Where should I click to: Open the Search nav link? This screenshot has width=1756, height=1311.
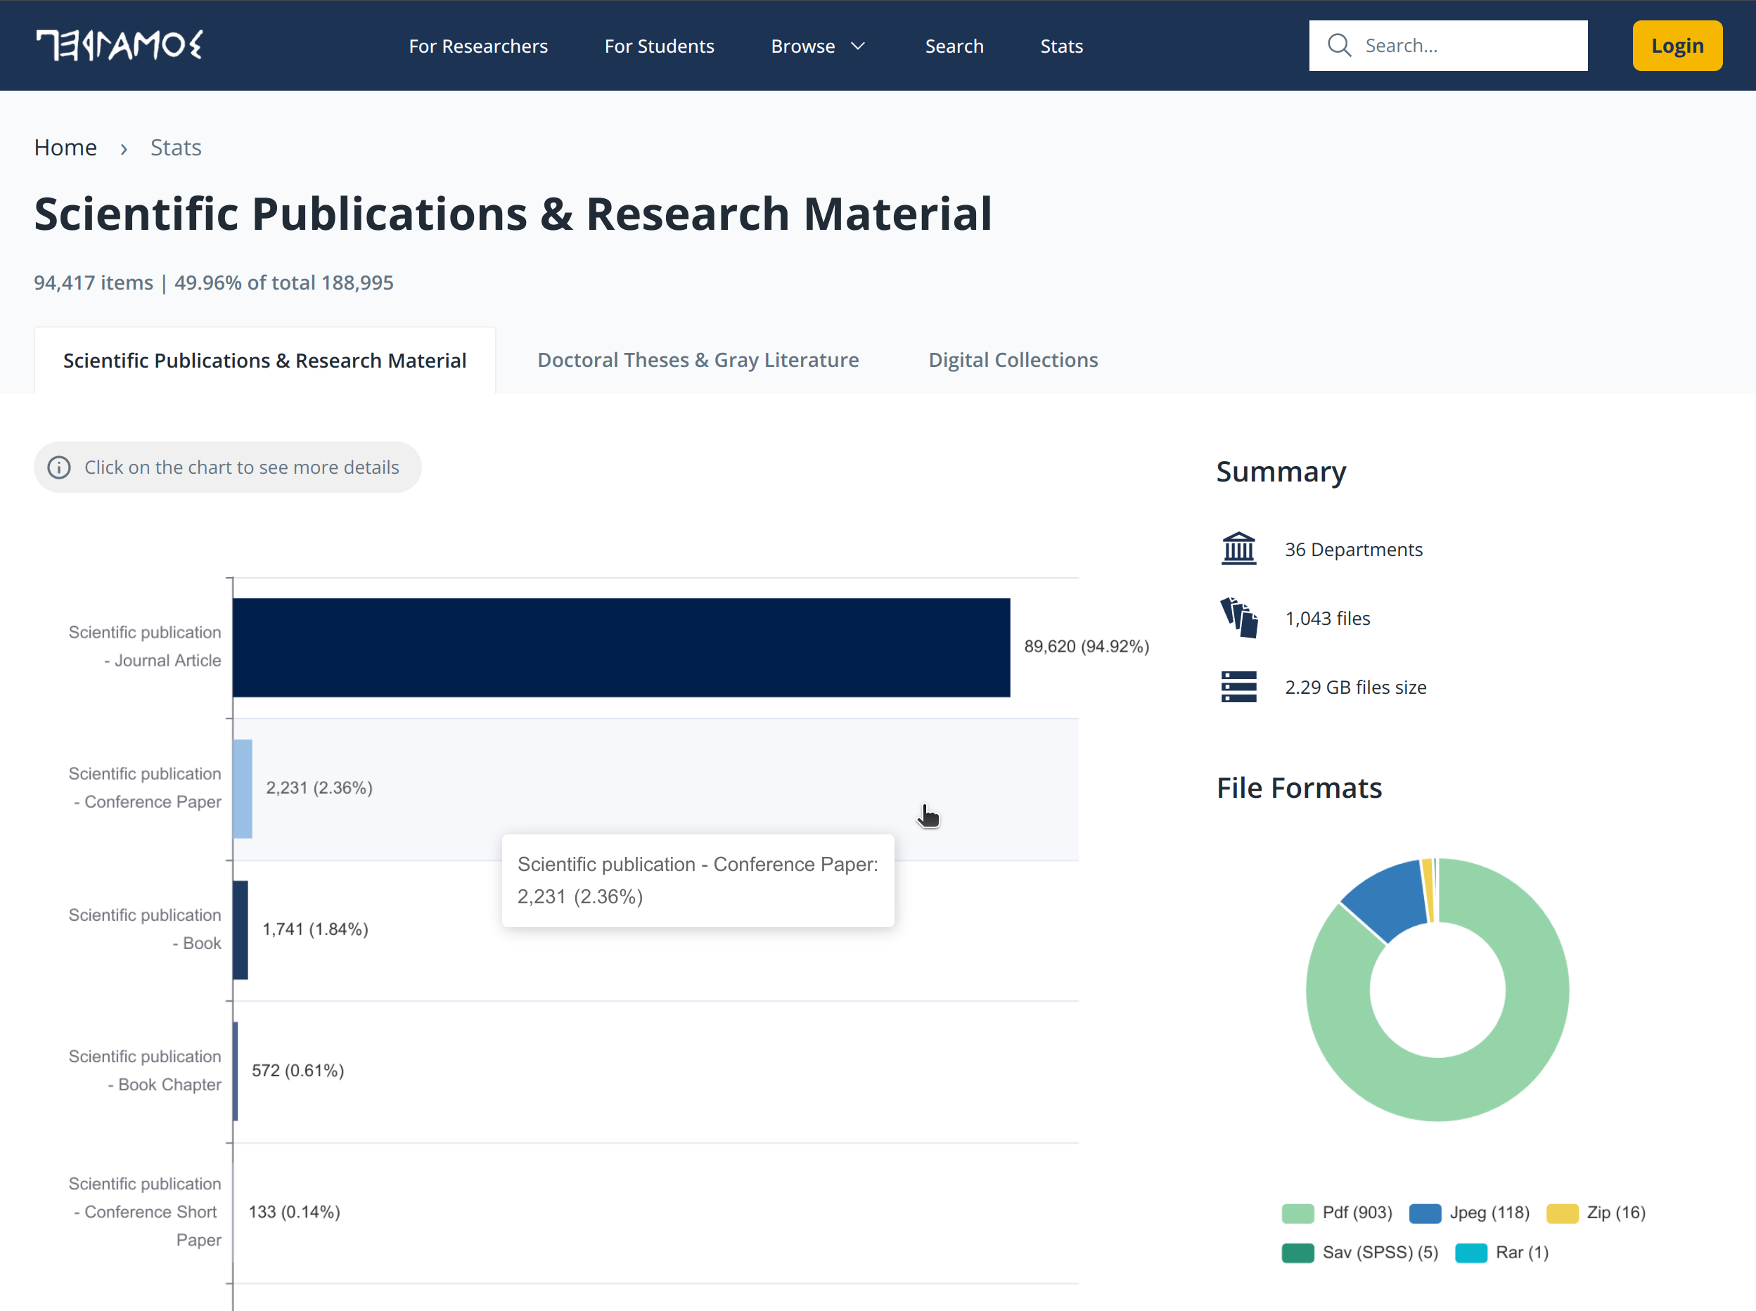[954, 46]
